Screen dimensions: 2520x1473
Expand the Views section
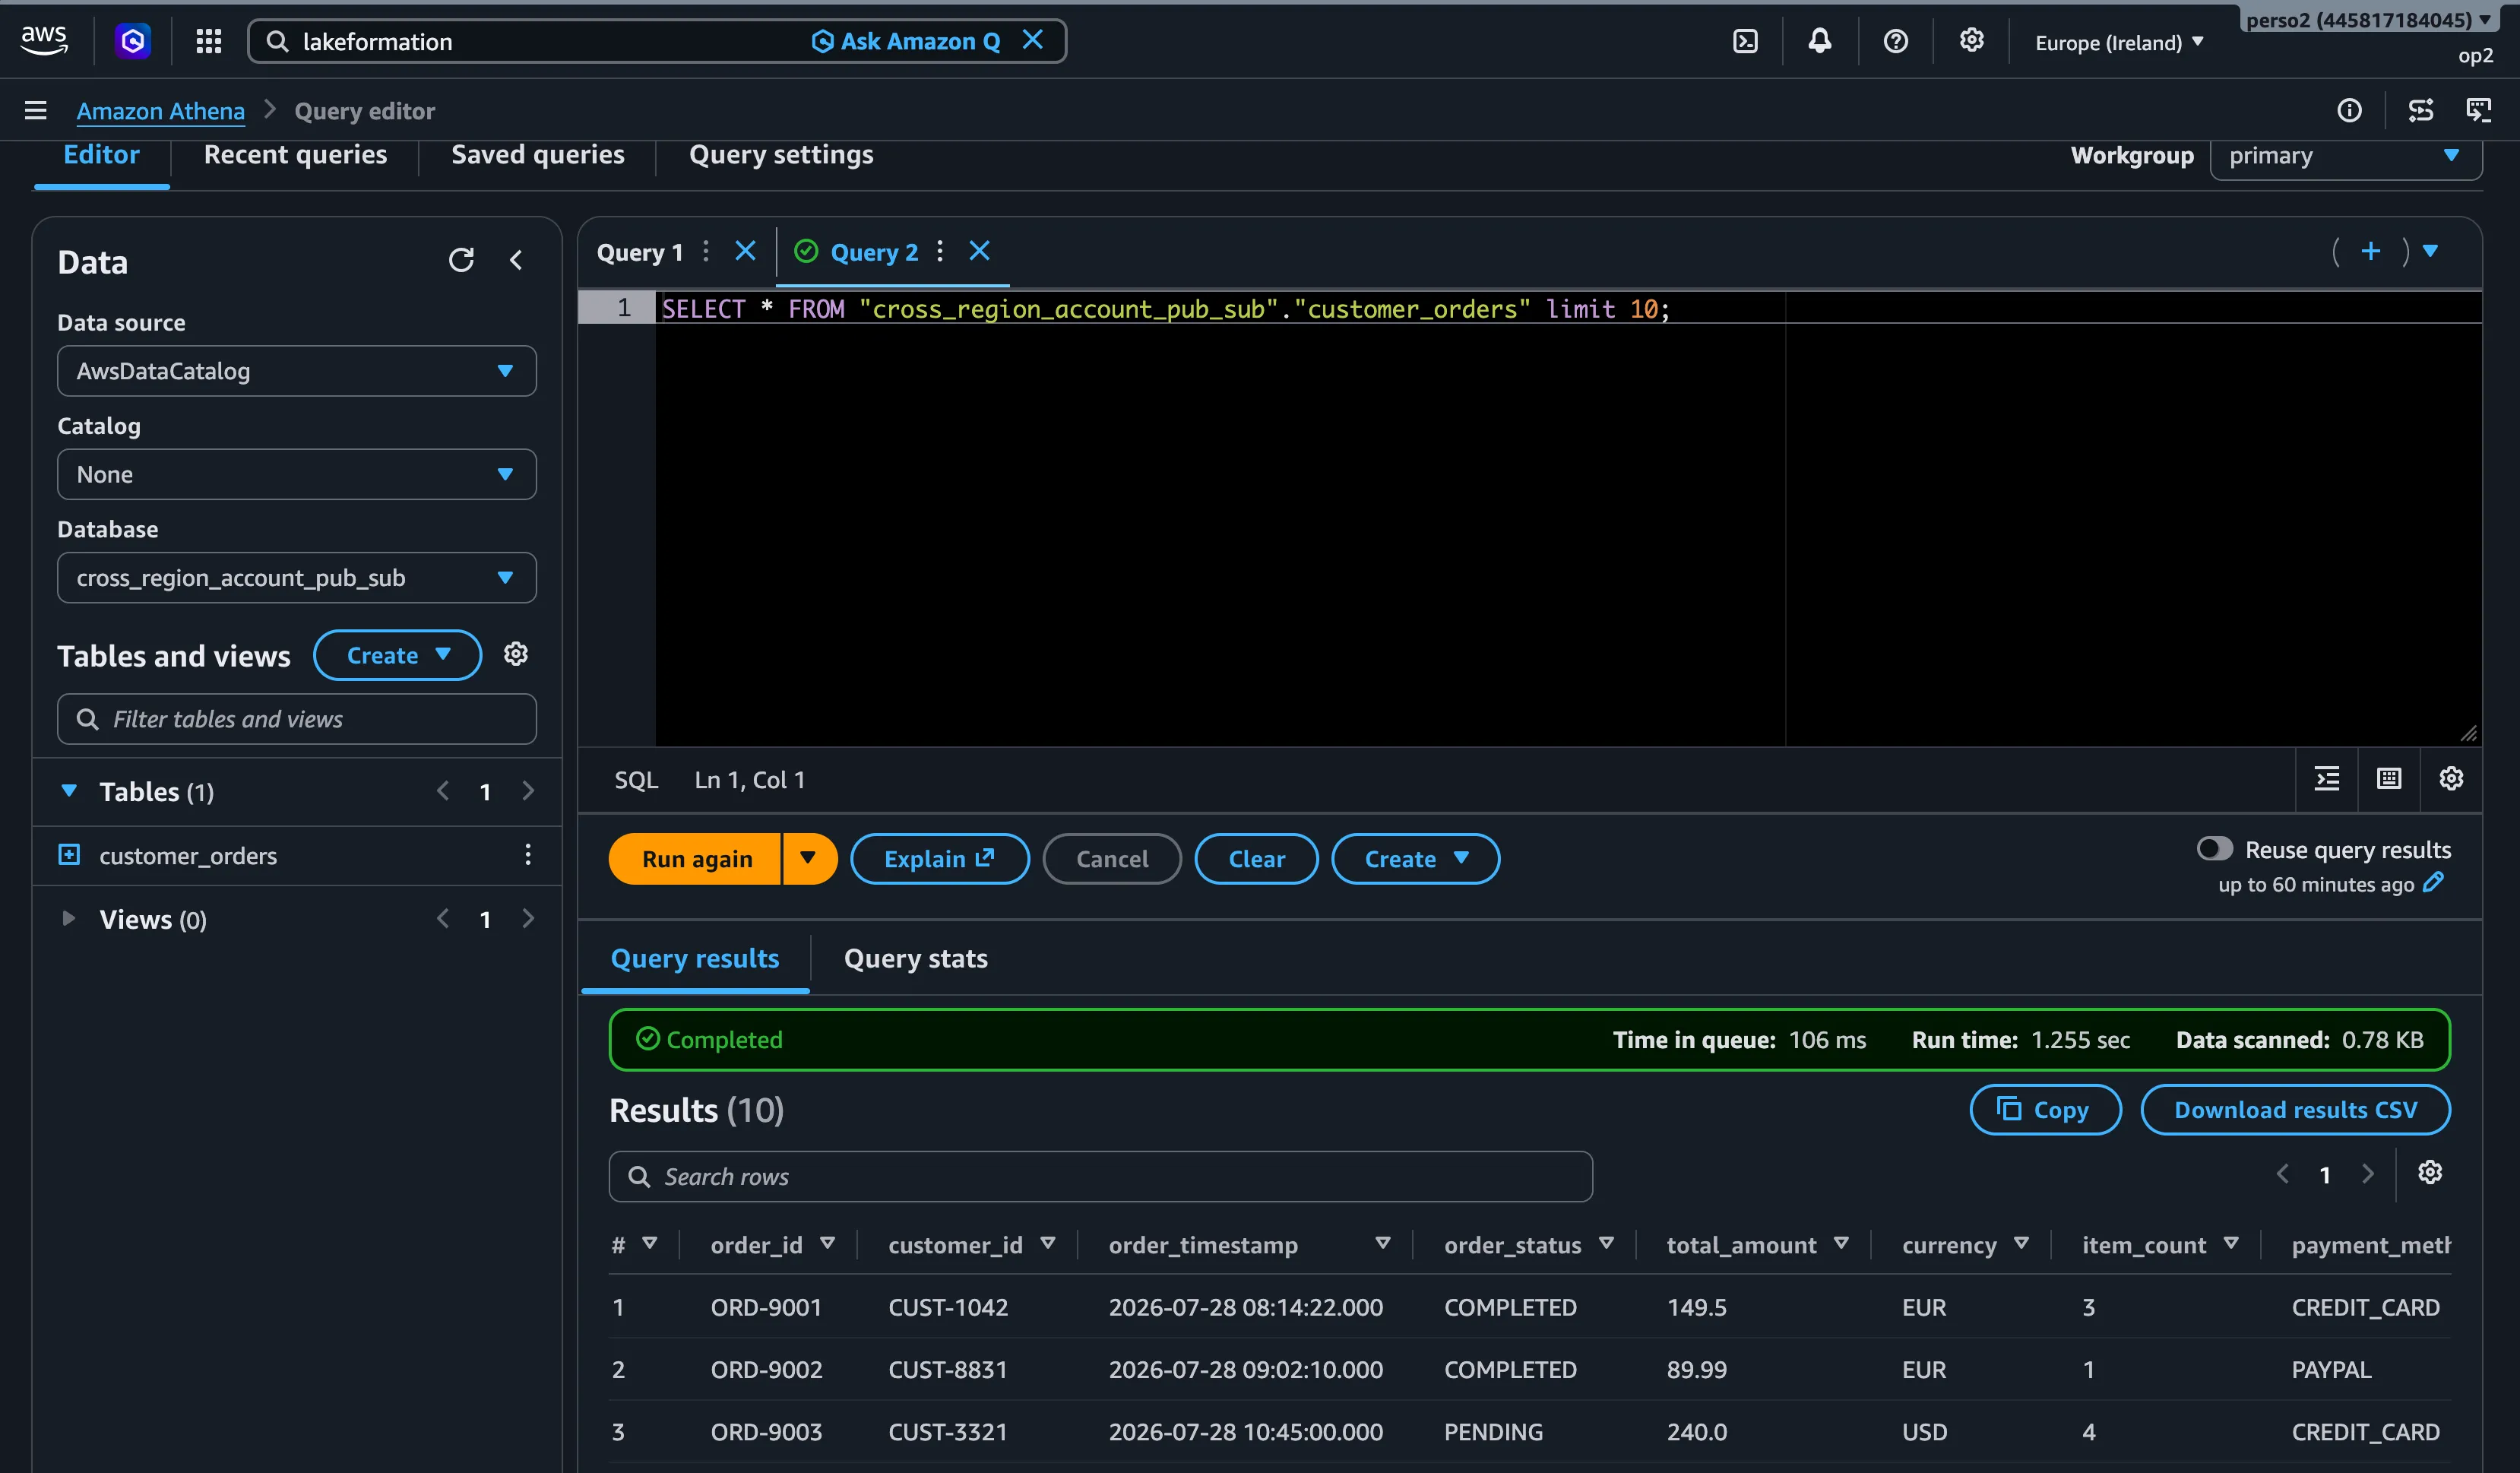coord(69,918)
